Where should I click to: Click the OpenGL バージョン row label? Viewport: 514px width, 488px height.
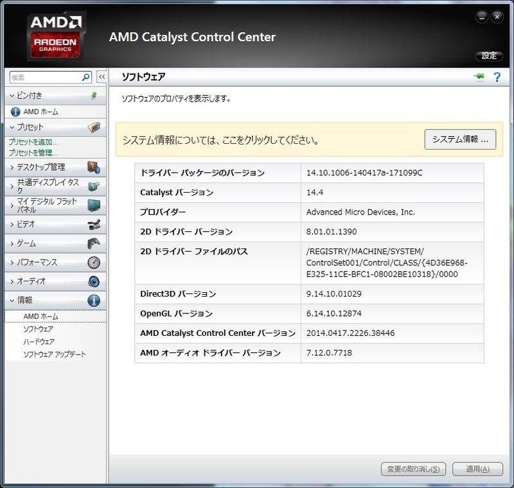click(176, 313)
